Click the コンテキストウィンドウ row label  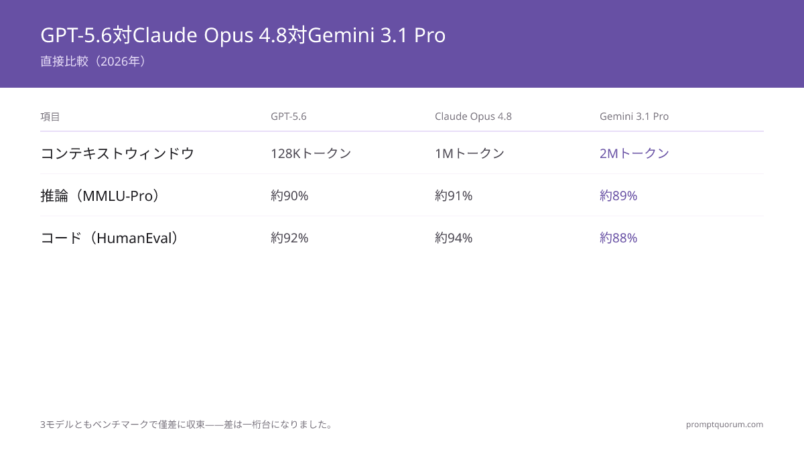point(117,153)
